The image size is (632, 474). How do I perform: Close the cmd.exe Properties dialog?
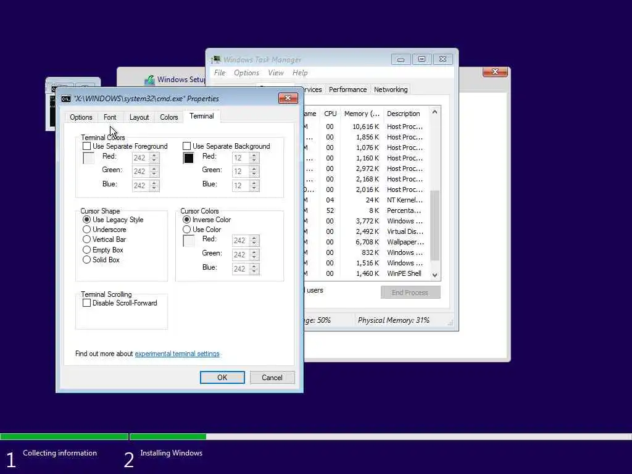288,98
